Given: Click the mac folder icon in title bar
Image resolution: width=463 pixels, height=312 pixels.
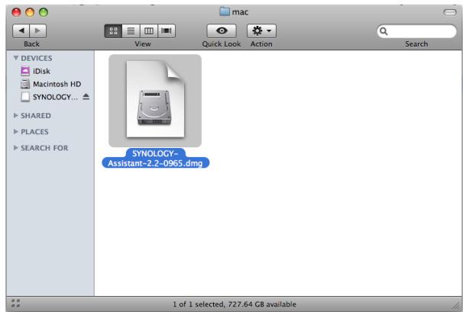Looking at the screenshot, I should tap(225, 11).
